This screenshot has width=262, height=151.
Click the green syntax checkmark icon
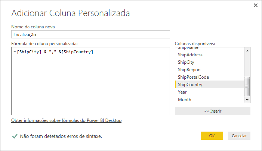pyautogui.click(x=15, y=136)
